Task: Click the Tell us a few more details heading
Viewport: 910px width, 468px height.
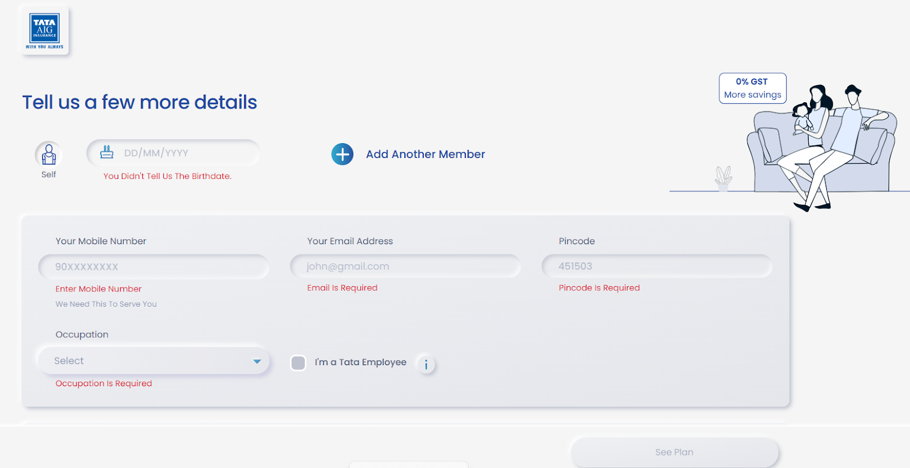Action: pos(140,102)
